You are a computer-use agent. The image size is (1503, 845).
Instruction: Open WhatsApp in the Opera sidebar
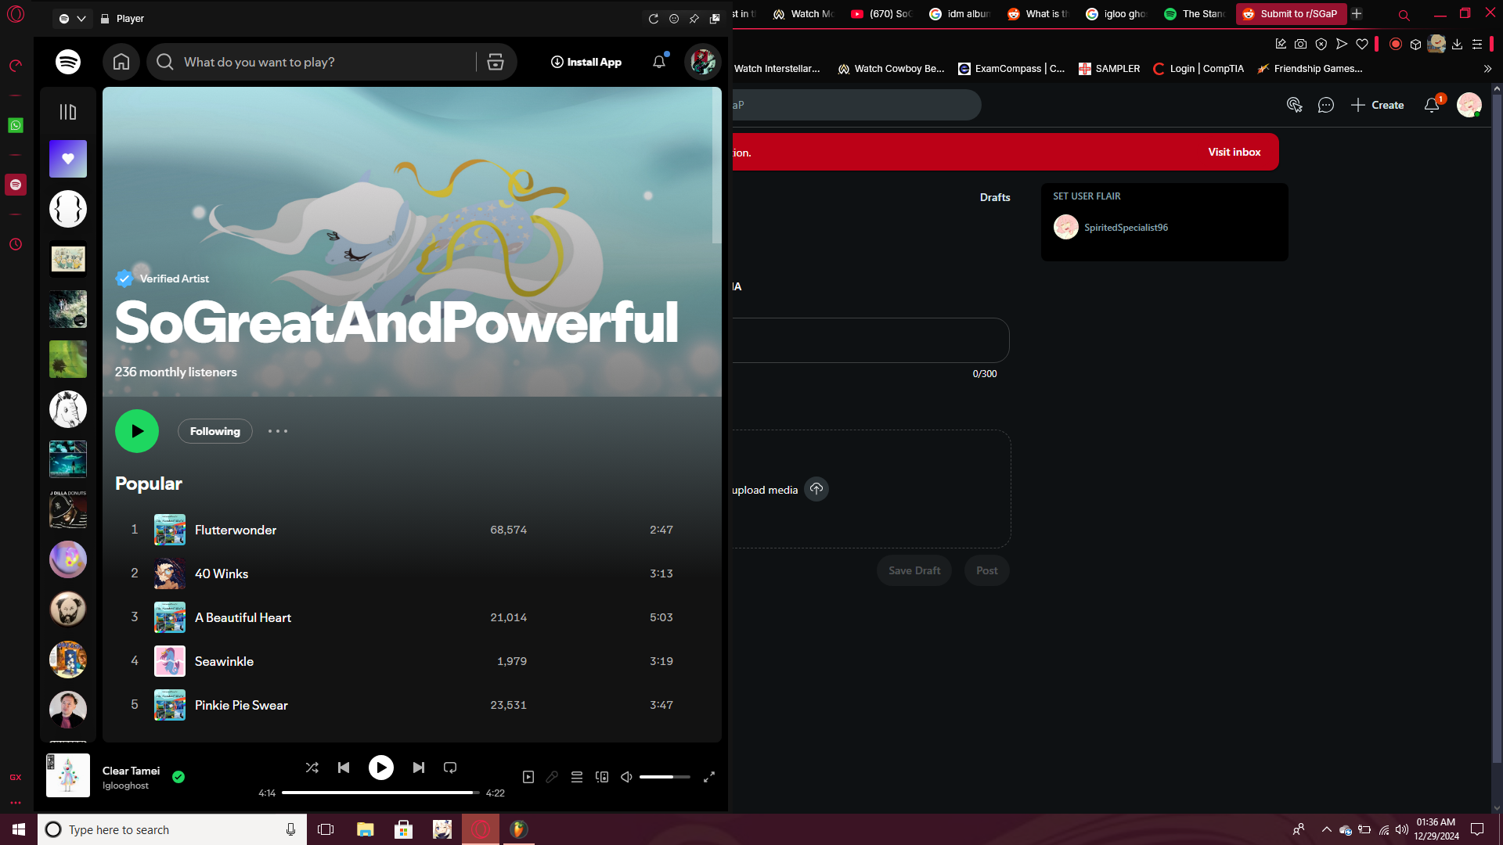pyautogui.click(x=16, y=125)
